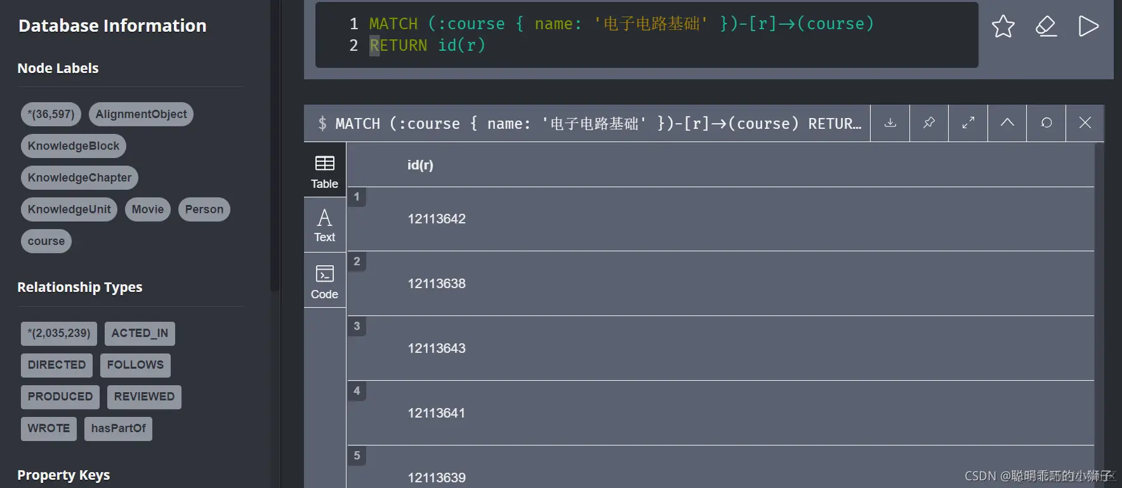Click the sidebar vertical scrollbar
Image resolution: width=1122 pixels, height=488 pixels.
coord(275,146)
